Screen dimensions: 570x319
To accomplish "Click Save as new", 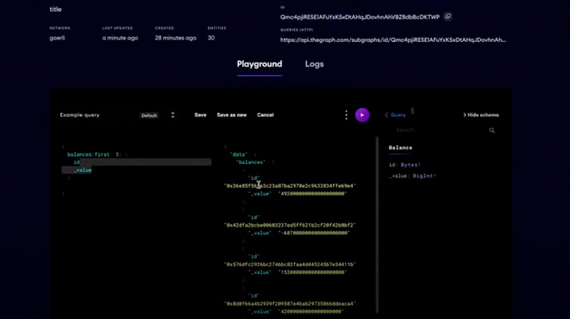I will click(x=231, y=115).
